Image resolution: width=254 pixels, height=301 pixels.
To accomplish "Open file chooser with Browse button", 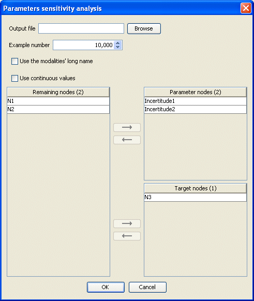I will (x=144, y=28).
